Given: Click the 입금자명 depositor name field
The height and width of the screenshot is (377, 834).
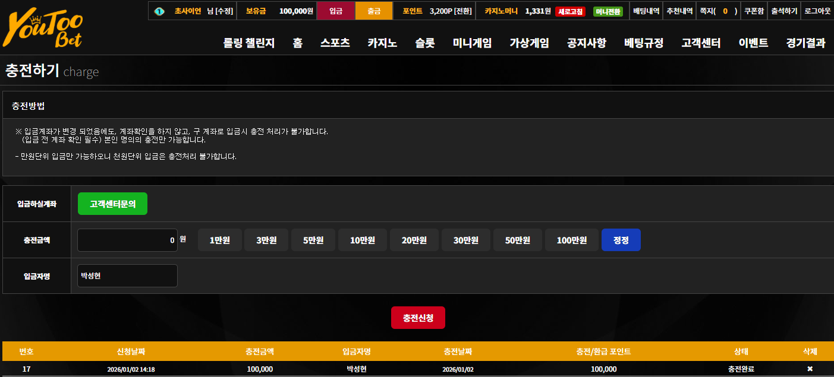Looking at the screenshot, I should click(127, 275).
